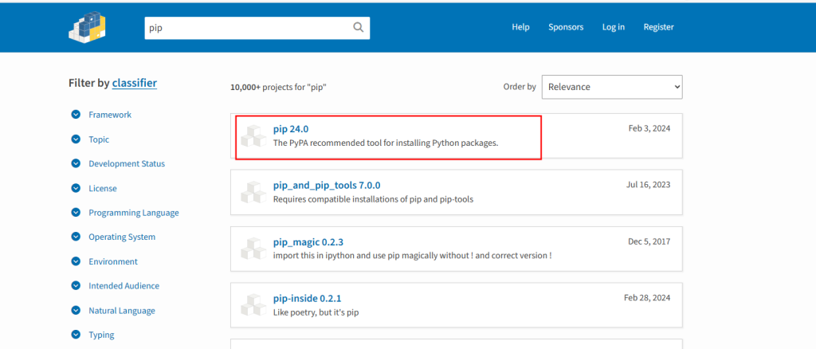Click the pip_and_pip_tools package cube icon
This screenshot has height=349, width=816.
[254, 192]
